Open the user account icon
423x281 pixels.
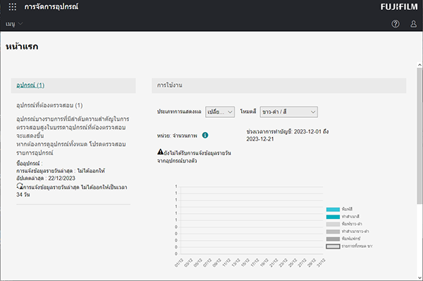(x=413, y=24)
